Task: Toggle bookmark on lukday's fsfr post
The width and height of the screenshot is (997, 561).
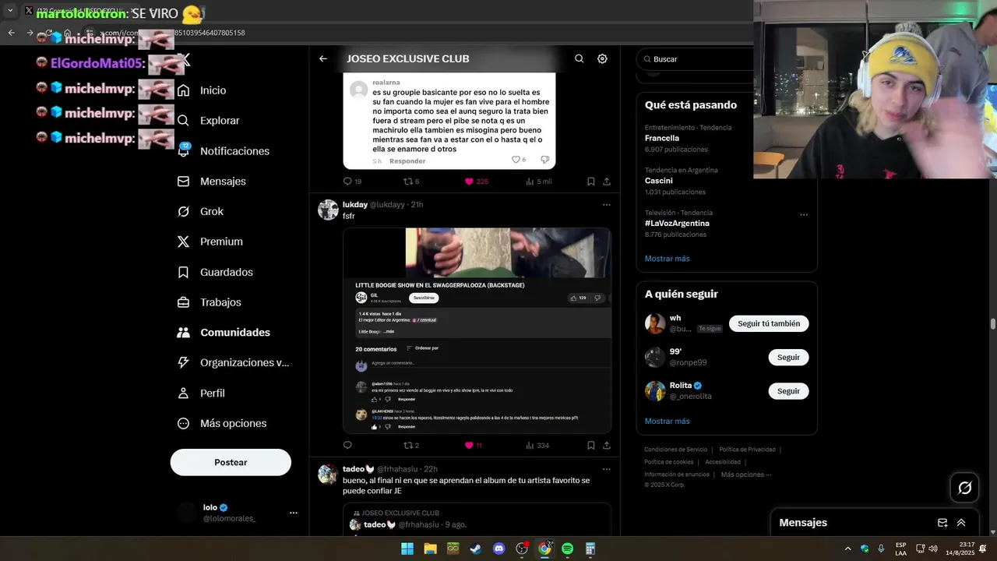Action: coord(590,446)
